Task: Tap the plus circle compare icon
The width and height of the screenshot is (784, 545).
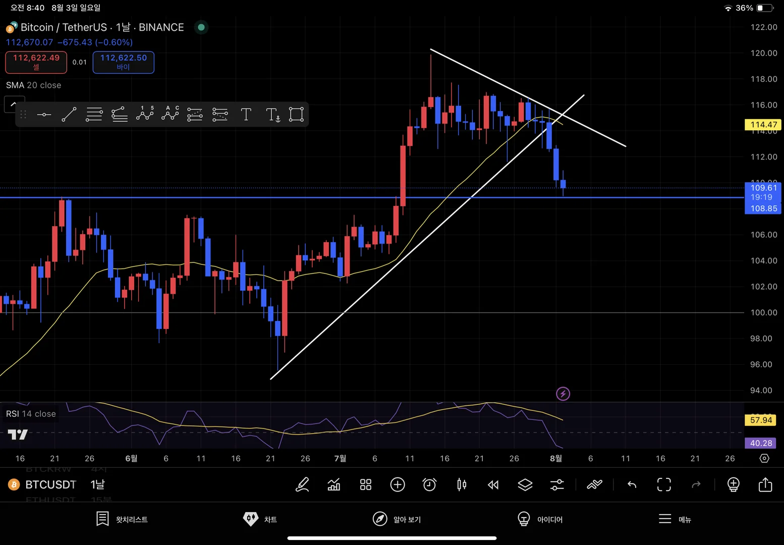Action: (x=398, y=485)
